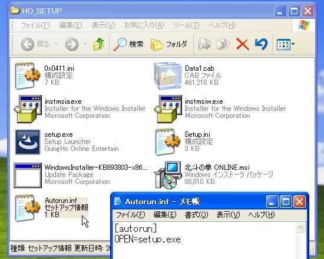The image size is (324, 259).
Task: Maximize the HO_SETUP window
Action: [294, 11]
